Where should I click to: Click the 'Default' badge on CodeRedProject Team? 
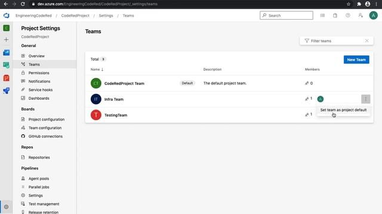tap(187, 83)
